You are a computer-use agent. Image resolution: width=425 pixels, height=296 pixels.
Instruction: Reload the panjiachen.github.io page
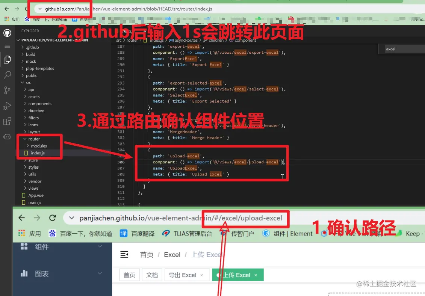(53, 217)
